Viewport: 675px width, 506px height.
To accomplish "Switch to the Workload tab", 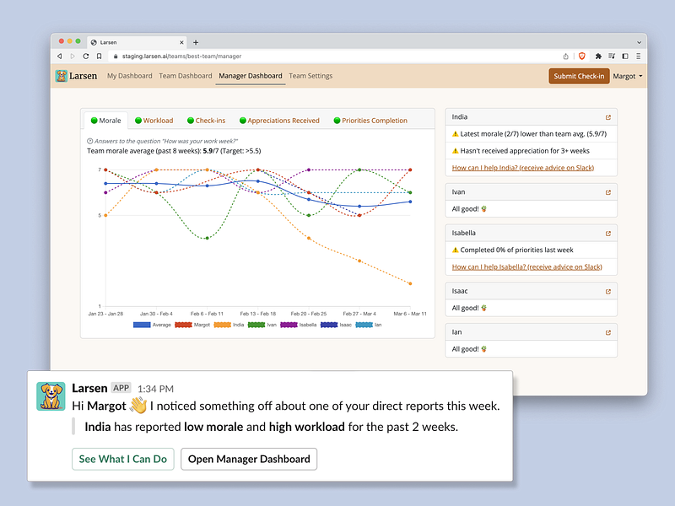I will pos(154,121).
